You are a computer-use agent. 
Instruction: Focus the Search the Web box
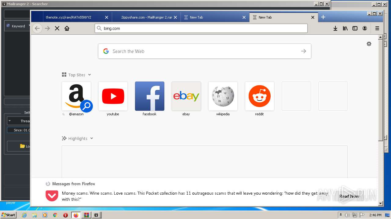[205, 51]
